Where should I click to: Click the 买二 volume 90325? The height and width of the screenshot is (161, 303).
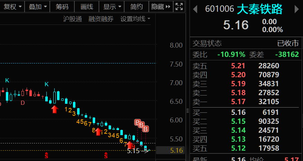point(269,121)
